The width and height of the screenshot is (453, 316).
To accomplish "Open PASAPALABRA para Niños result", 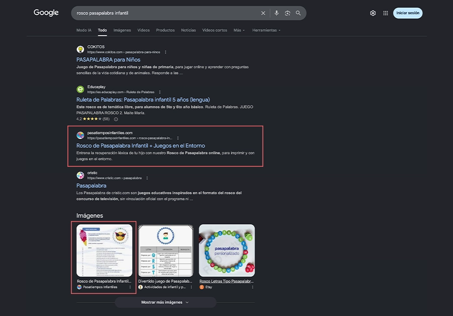I will [108, 60].
